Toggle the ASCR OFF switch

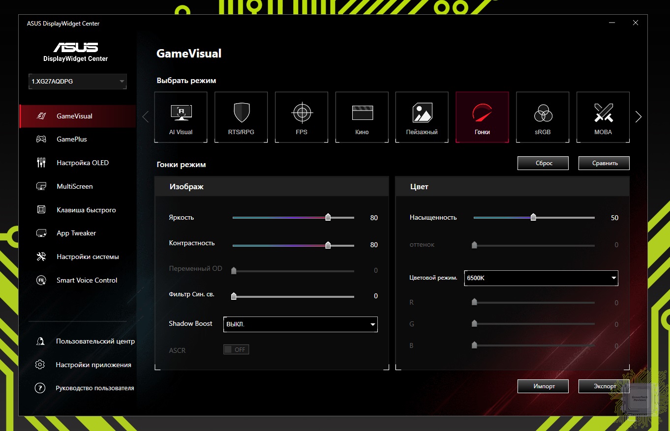pyautogui.click(x=236, y=349)
